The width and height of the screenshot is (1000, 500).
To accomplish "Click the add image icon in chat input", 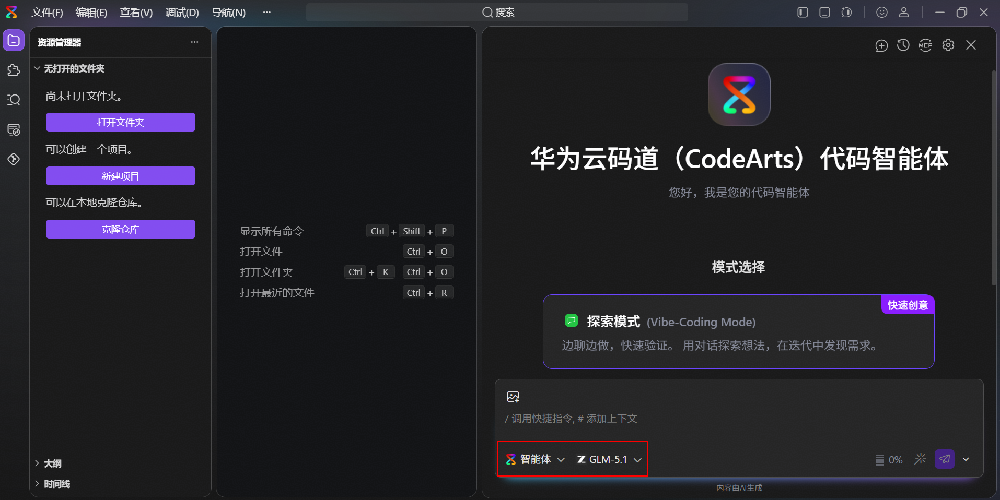I will pos(513,397).
